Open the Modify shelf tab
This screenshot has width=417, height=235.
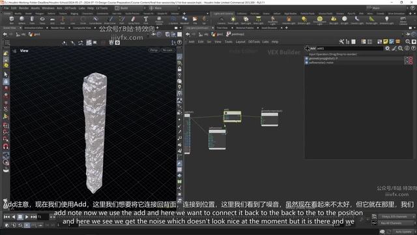[18, 13]
